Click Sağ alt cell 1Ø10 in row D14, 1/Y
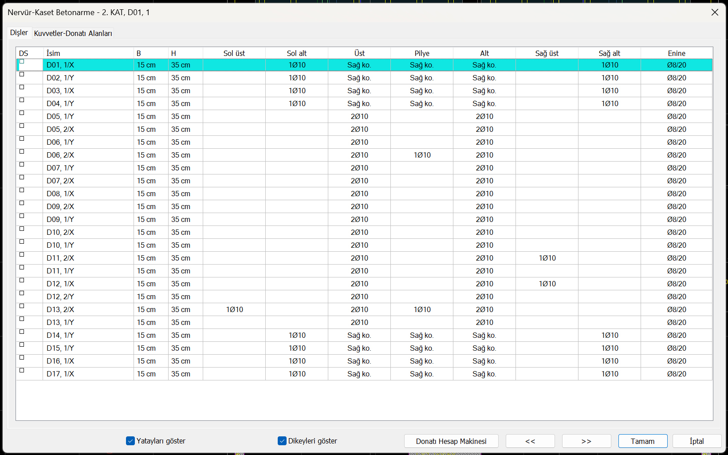Image resolution: width=728 pixels, height=455 pixels. coord(610,335)
